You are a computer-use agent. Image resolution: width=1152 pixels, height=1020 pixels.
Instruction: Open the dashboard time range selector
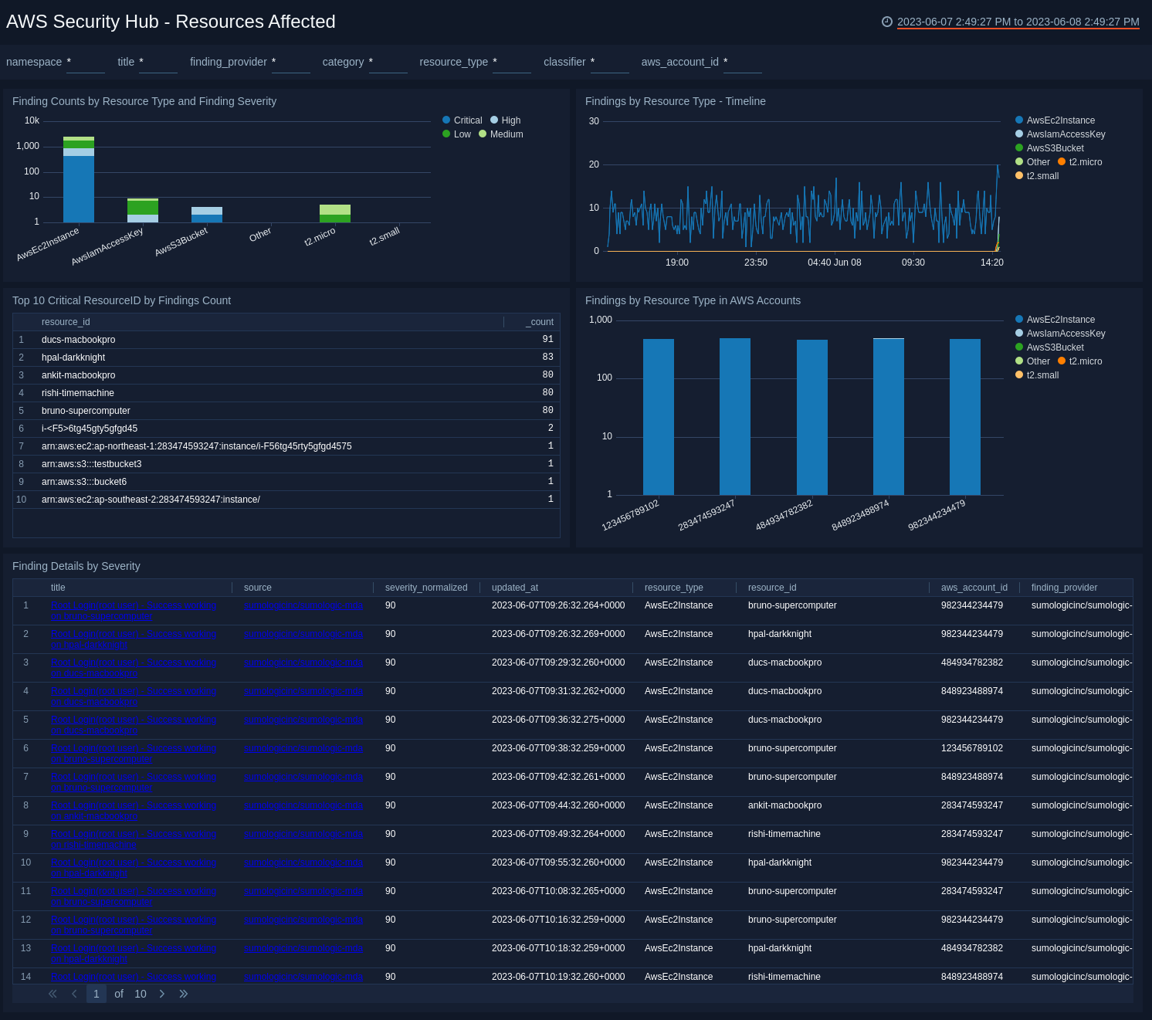1018,22
